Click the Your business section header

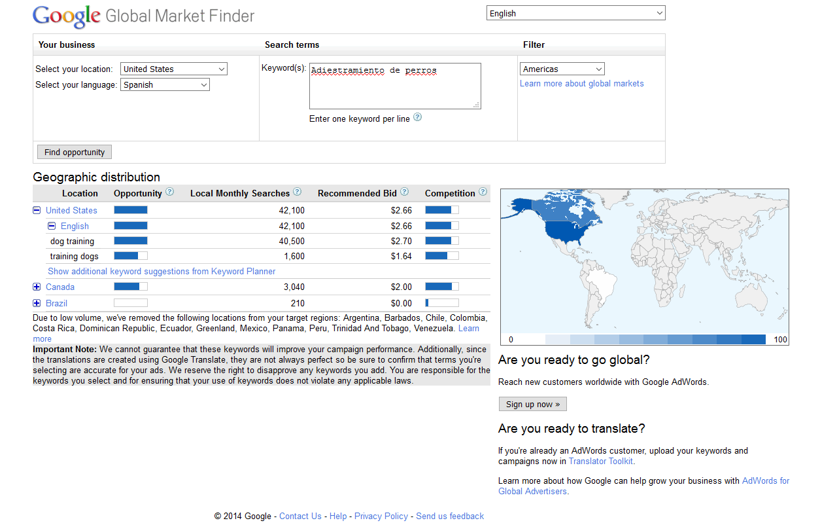[x=67, y=45]
